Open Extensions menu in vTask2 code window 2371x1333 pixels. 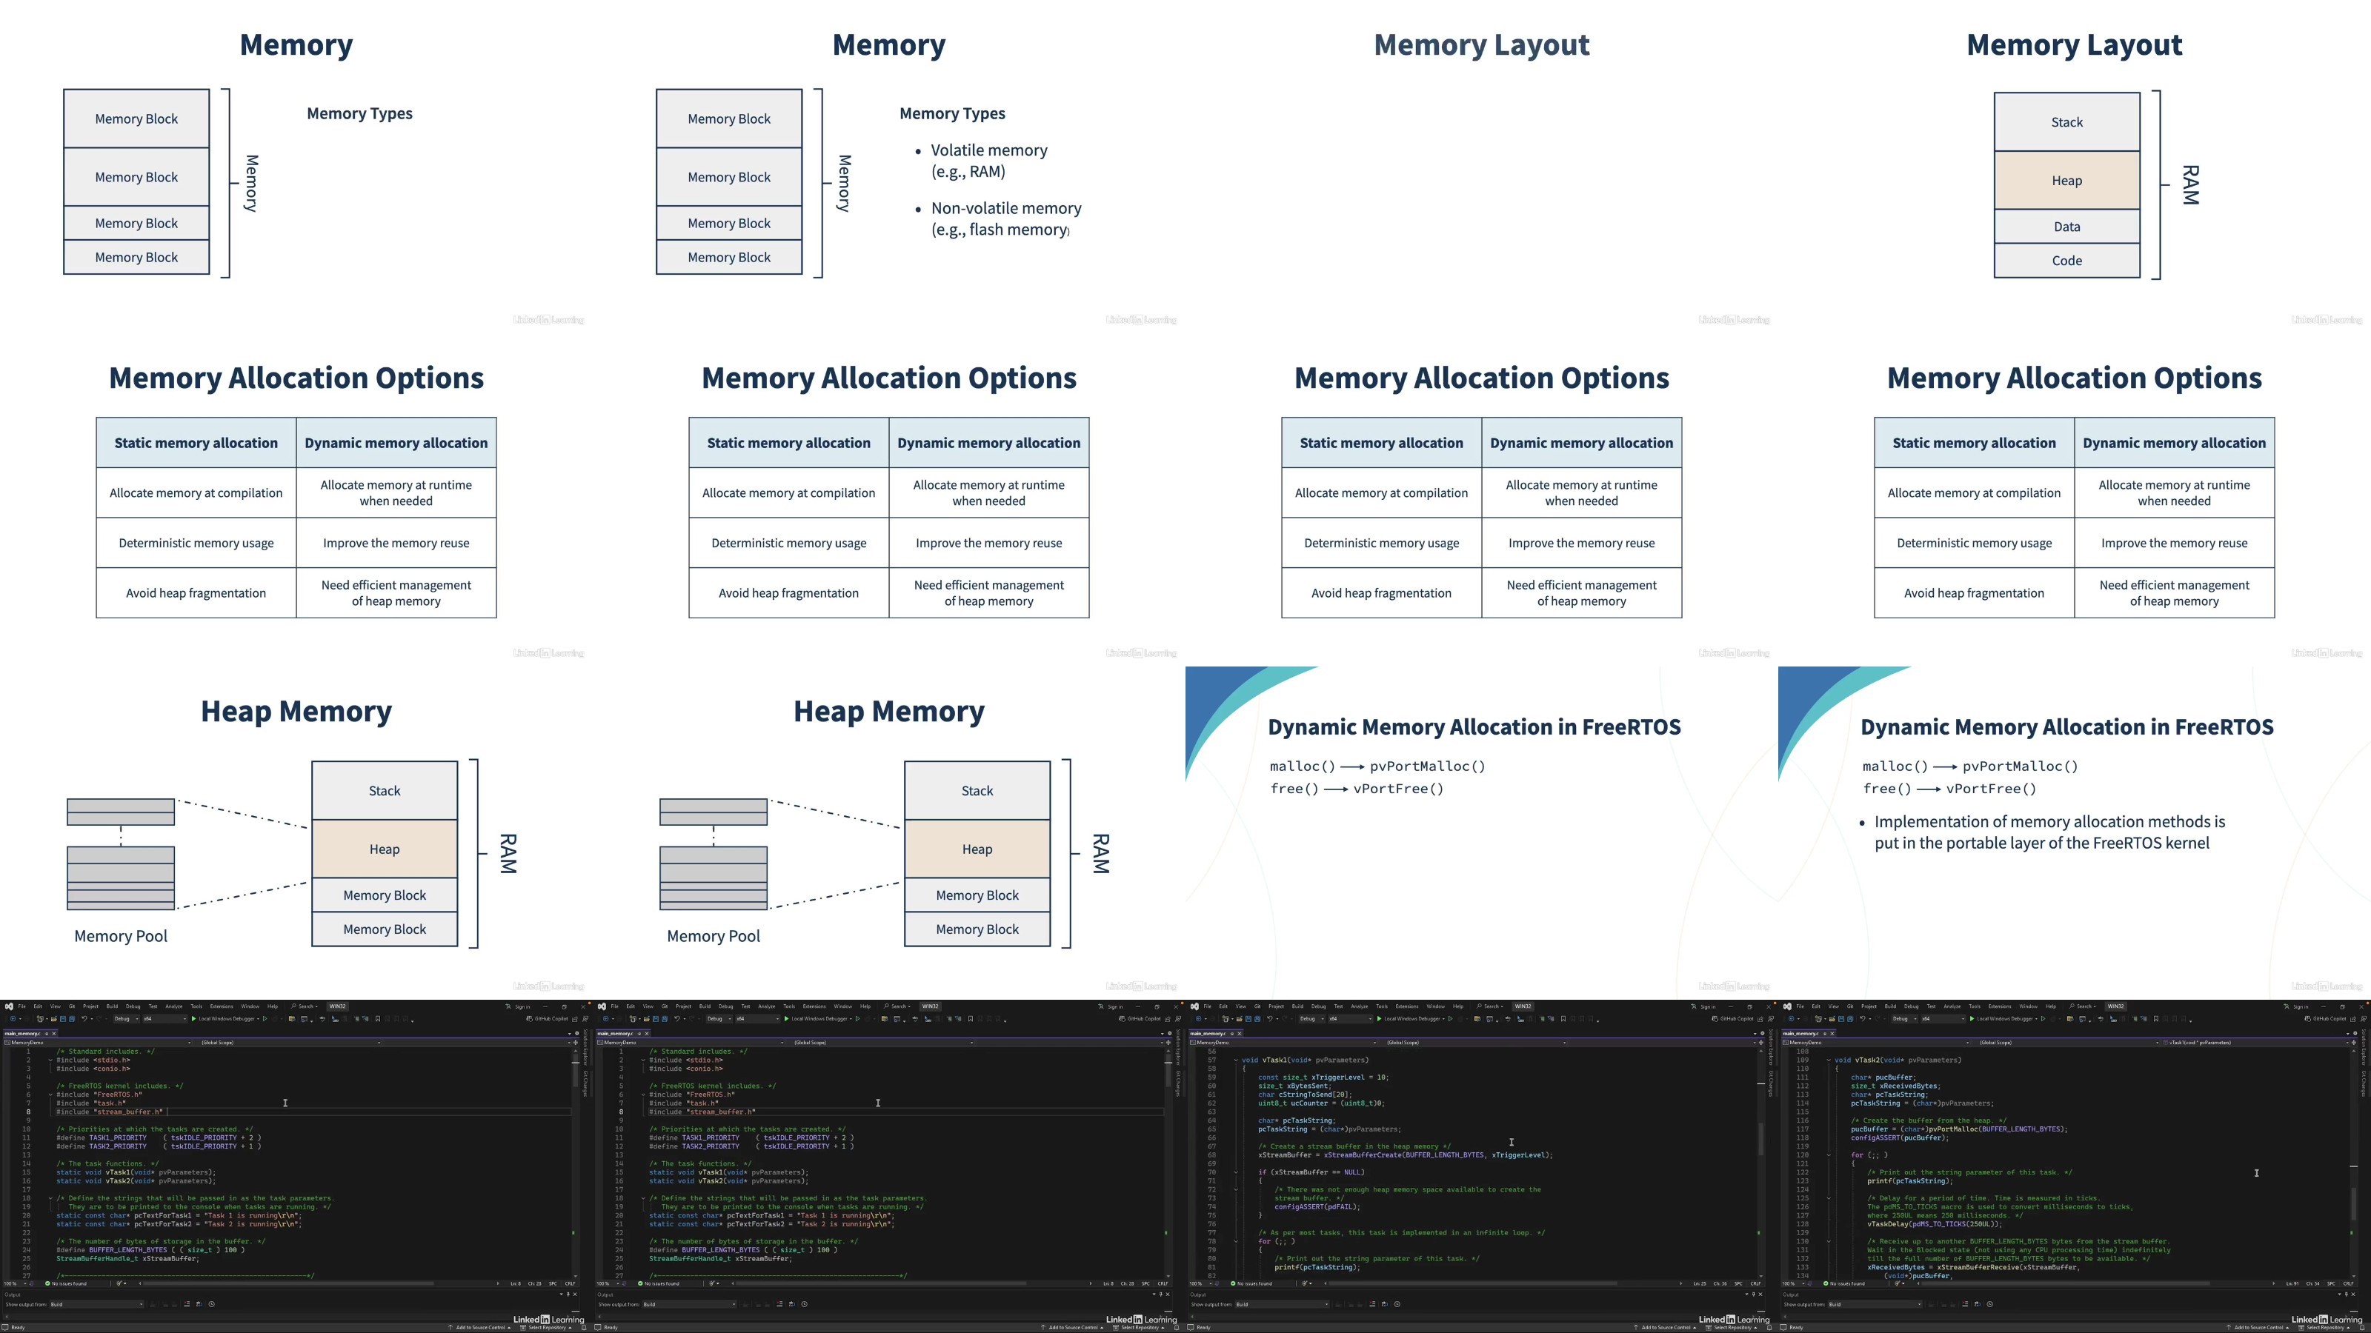tap(2000, 1006)
